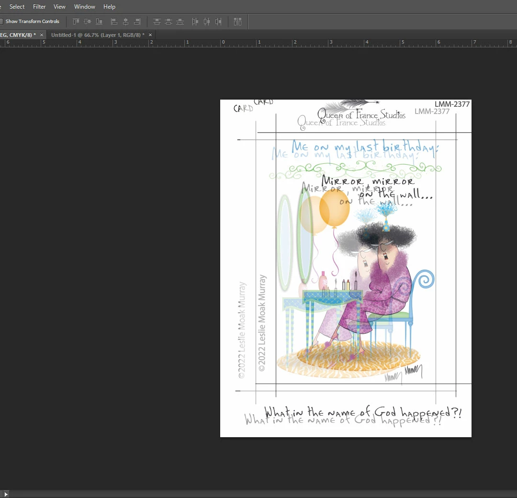Click the horizontal ruler at the 0 mark
This screenshot has width=517, height=498.
[x=223, y=43]
